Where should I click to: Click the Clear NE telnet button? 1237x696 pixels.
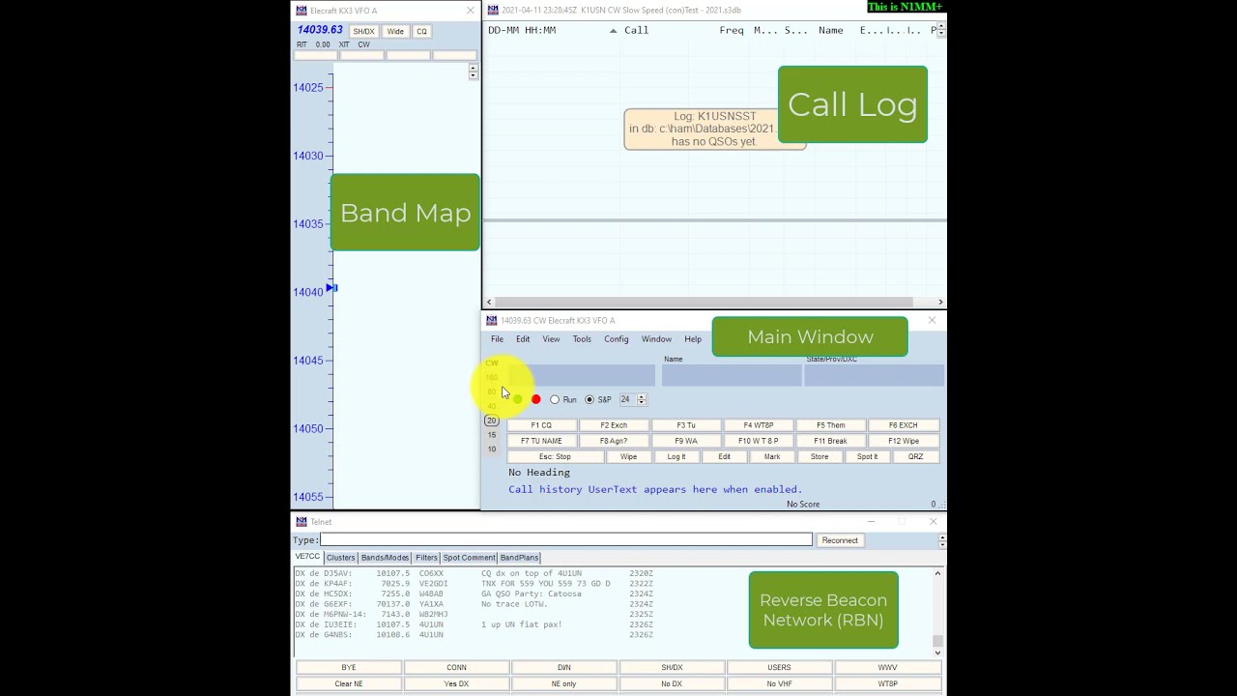(x=349, y=683)
